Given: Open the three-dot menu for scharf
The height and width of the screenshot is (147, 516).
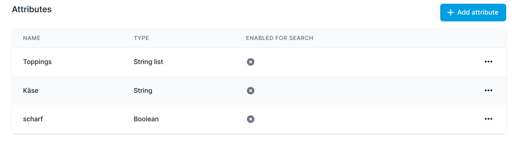Looking at the screenshot, I should click(x=488, y=119).
